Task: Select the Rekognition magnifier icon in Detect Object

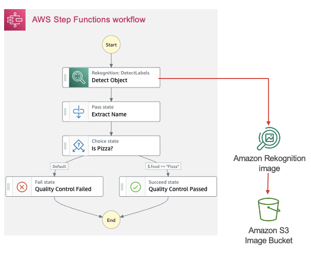Action: click(x=79, y=78)
